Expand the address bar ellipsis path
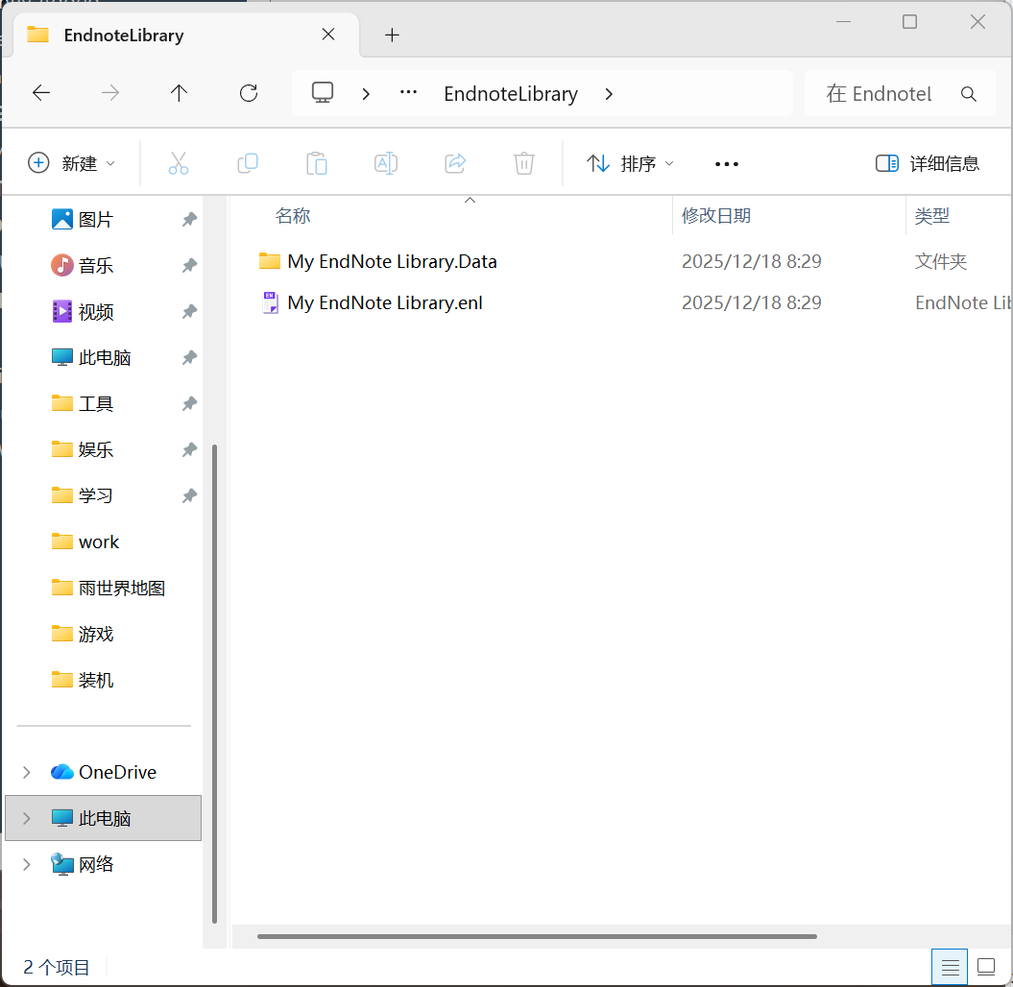The height and width of the screenshot is (987, 1013). point(408,92)
